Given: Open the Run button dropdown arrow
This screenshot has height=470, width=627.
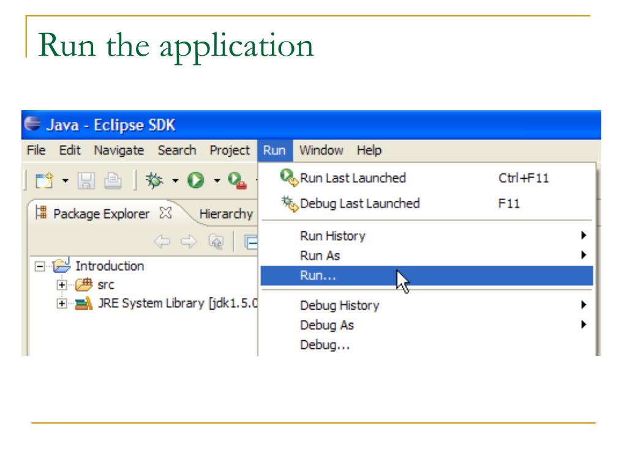Looking at the screenshot, I should (x=217, y=181).
